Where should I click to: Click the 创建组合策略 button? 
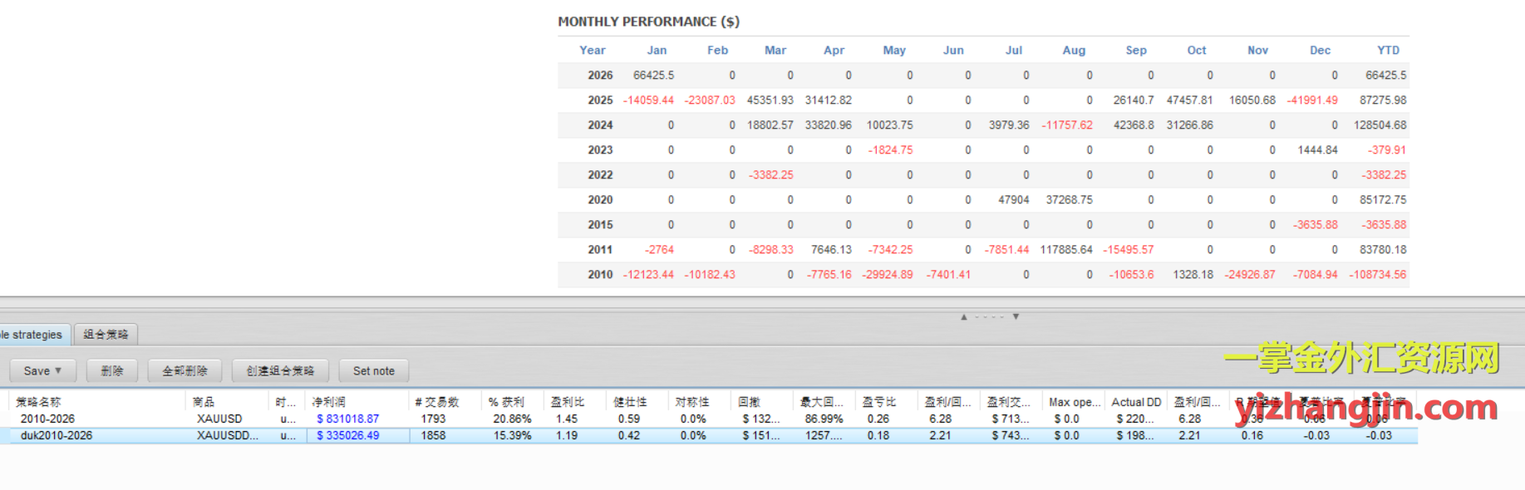(280, 370)
